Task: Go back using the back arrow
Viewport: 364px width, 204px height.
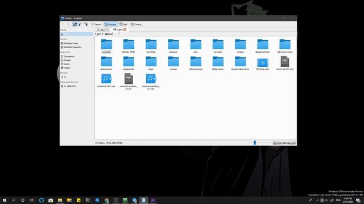Action: click(63, 24)
